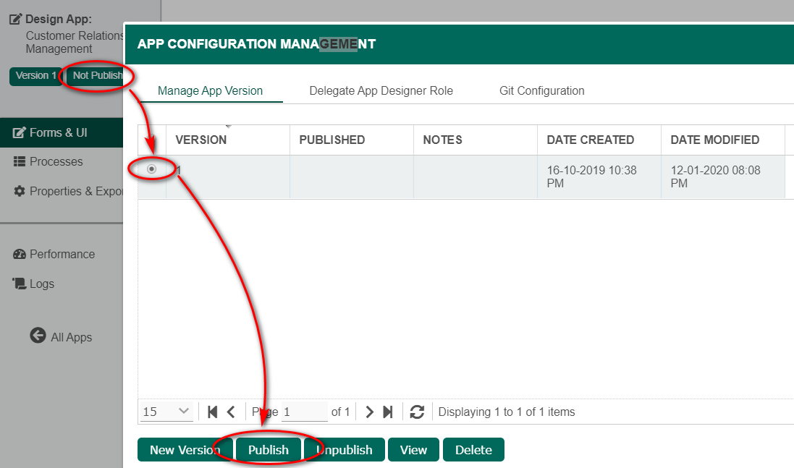Switch to Delegate App Designer Role tab
The width and height of the screenshot is (794, 468).
point(381,90)
